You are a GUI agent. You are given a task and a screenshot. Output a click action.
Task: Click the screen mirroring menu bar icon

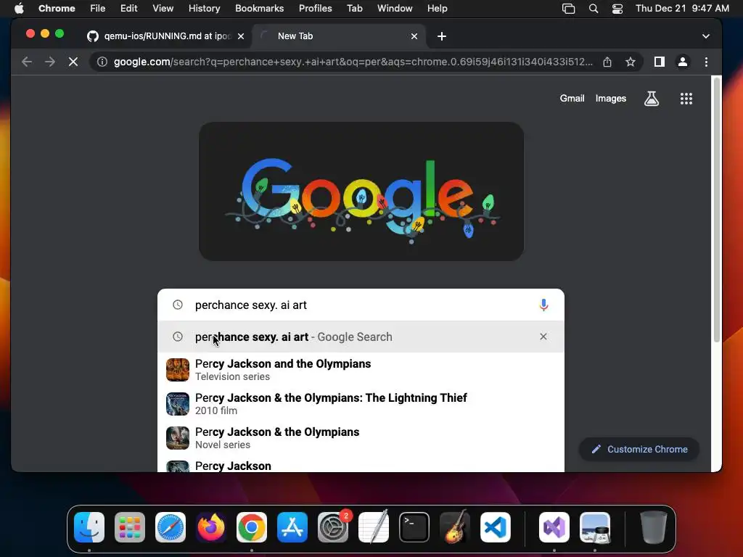568,9
